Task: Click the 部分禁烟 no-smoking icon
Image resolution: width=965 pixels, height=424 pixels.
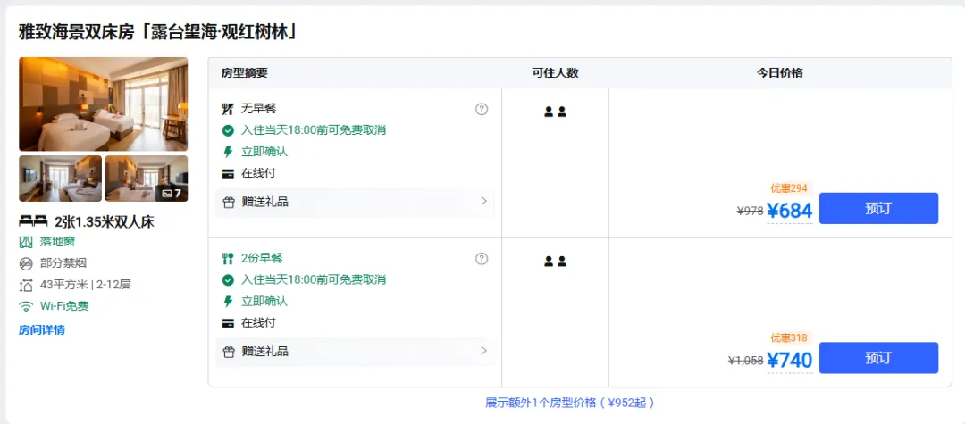Action: pyautogui.click(x=26, y=263)
